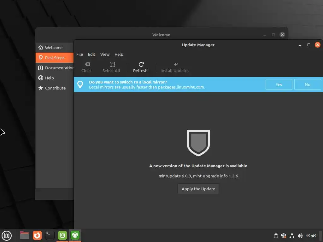Click 'A new version of the Update Manager is available'
The image size is (323, 242).
(198, 166)
